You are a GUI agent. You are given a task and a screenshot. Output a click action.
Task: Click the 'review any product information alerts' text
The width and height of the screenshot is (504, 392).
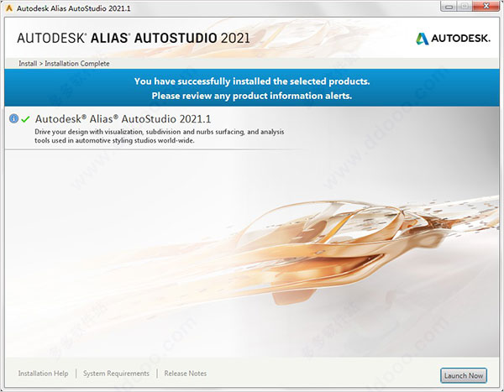point(252,96)
